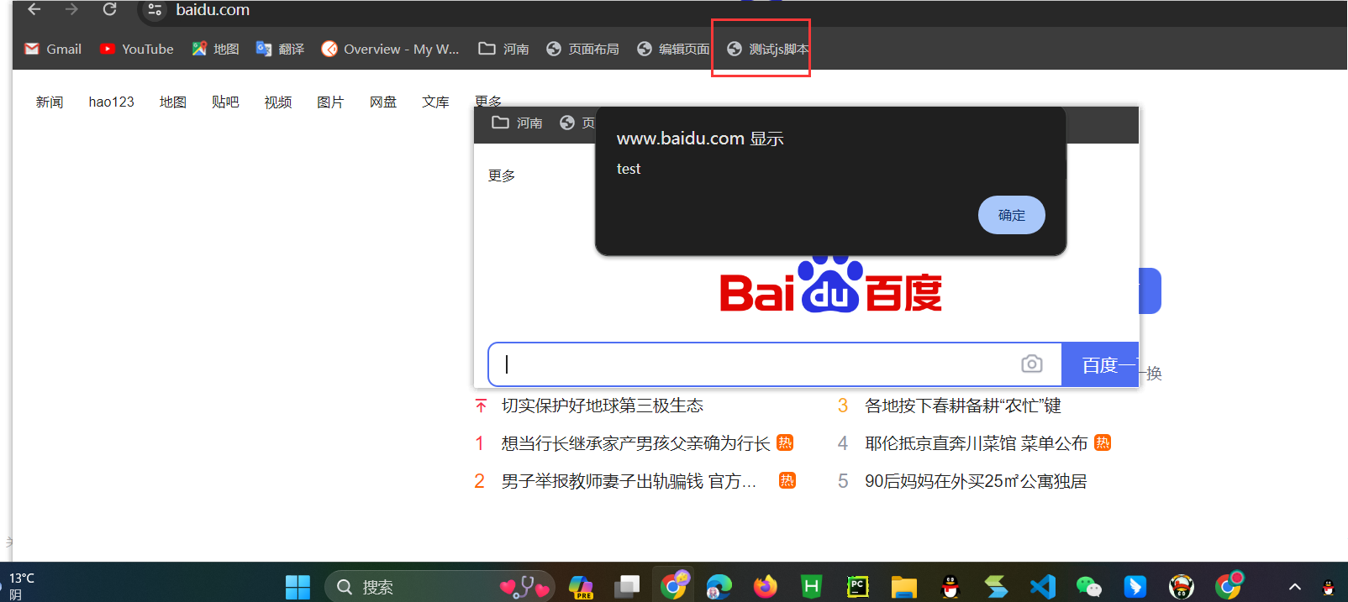Show hidden system tray icons chevron
Screen dimensions: 1348x602
tap(1295, 587)
